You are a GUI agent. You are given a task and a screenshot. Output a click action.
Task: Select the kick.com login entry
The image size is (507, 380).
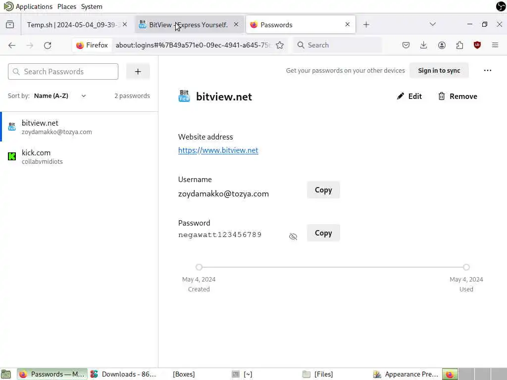click(x=79, y=157)
